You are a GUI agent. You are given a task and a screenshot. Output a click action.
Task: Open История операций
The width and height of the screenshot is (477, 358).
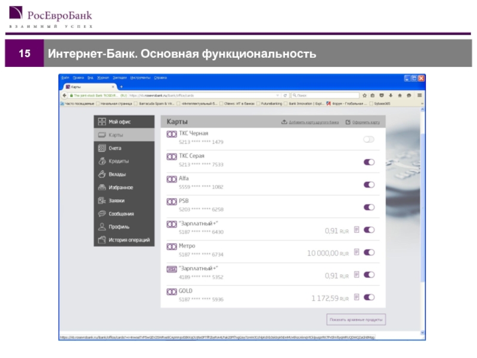[124, 240]
